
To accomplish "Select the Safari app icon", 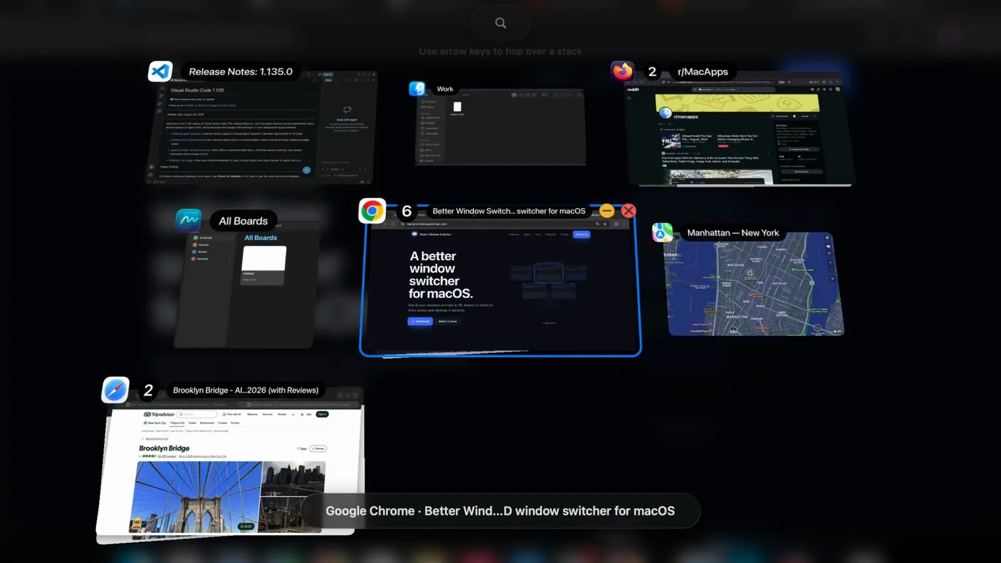I will (x=116, y=390).
